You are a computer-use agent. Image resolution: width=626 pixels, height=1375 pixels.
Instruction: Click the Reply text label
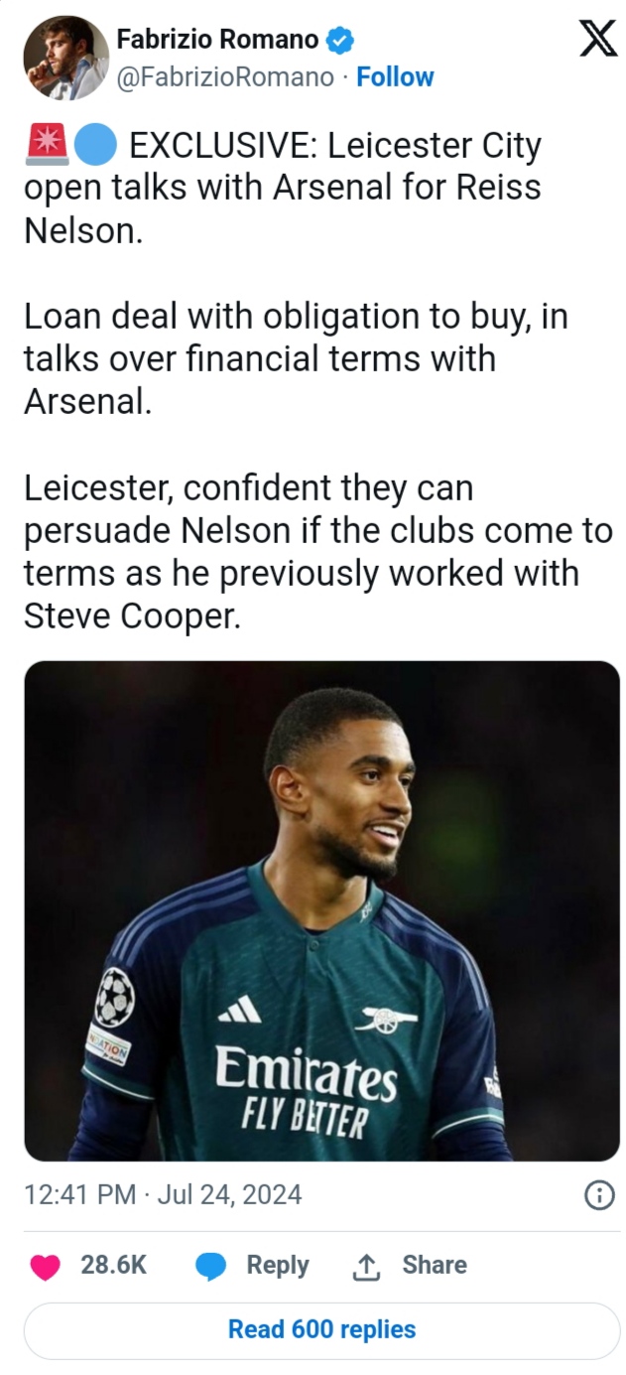tap(277, 1266)
